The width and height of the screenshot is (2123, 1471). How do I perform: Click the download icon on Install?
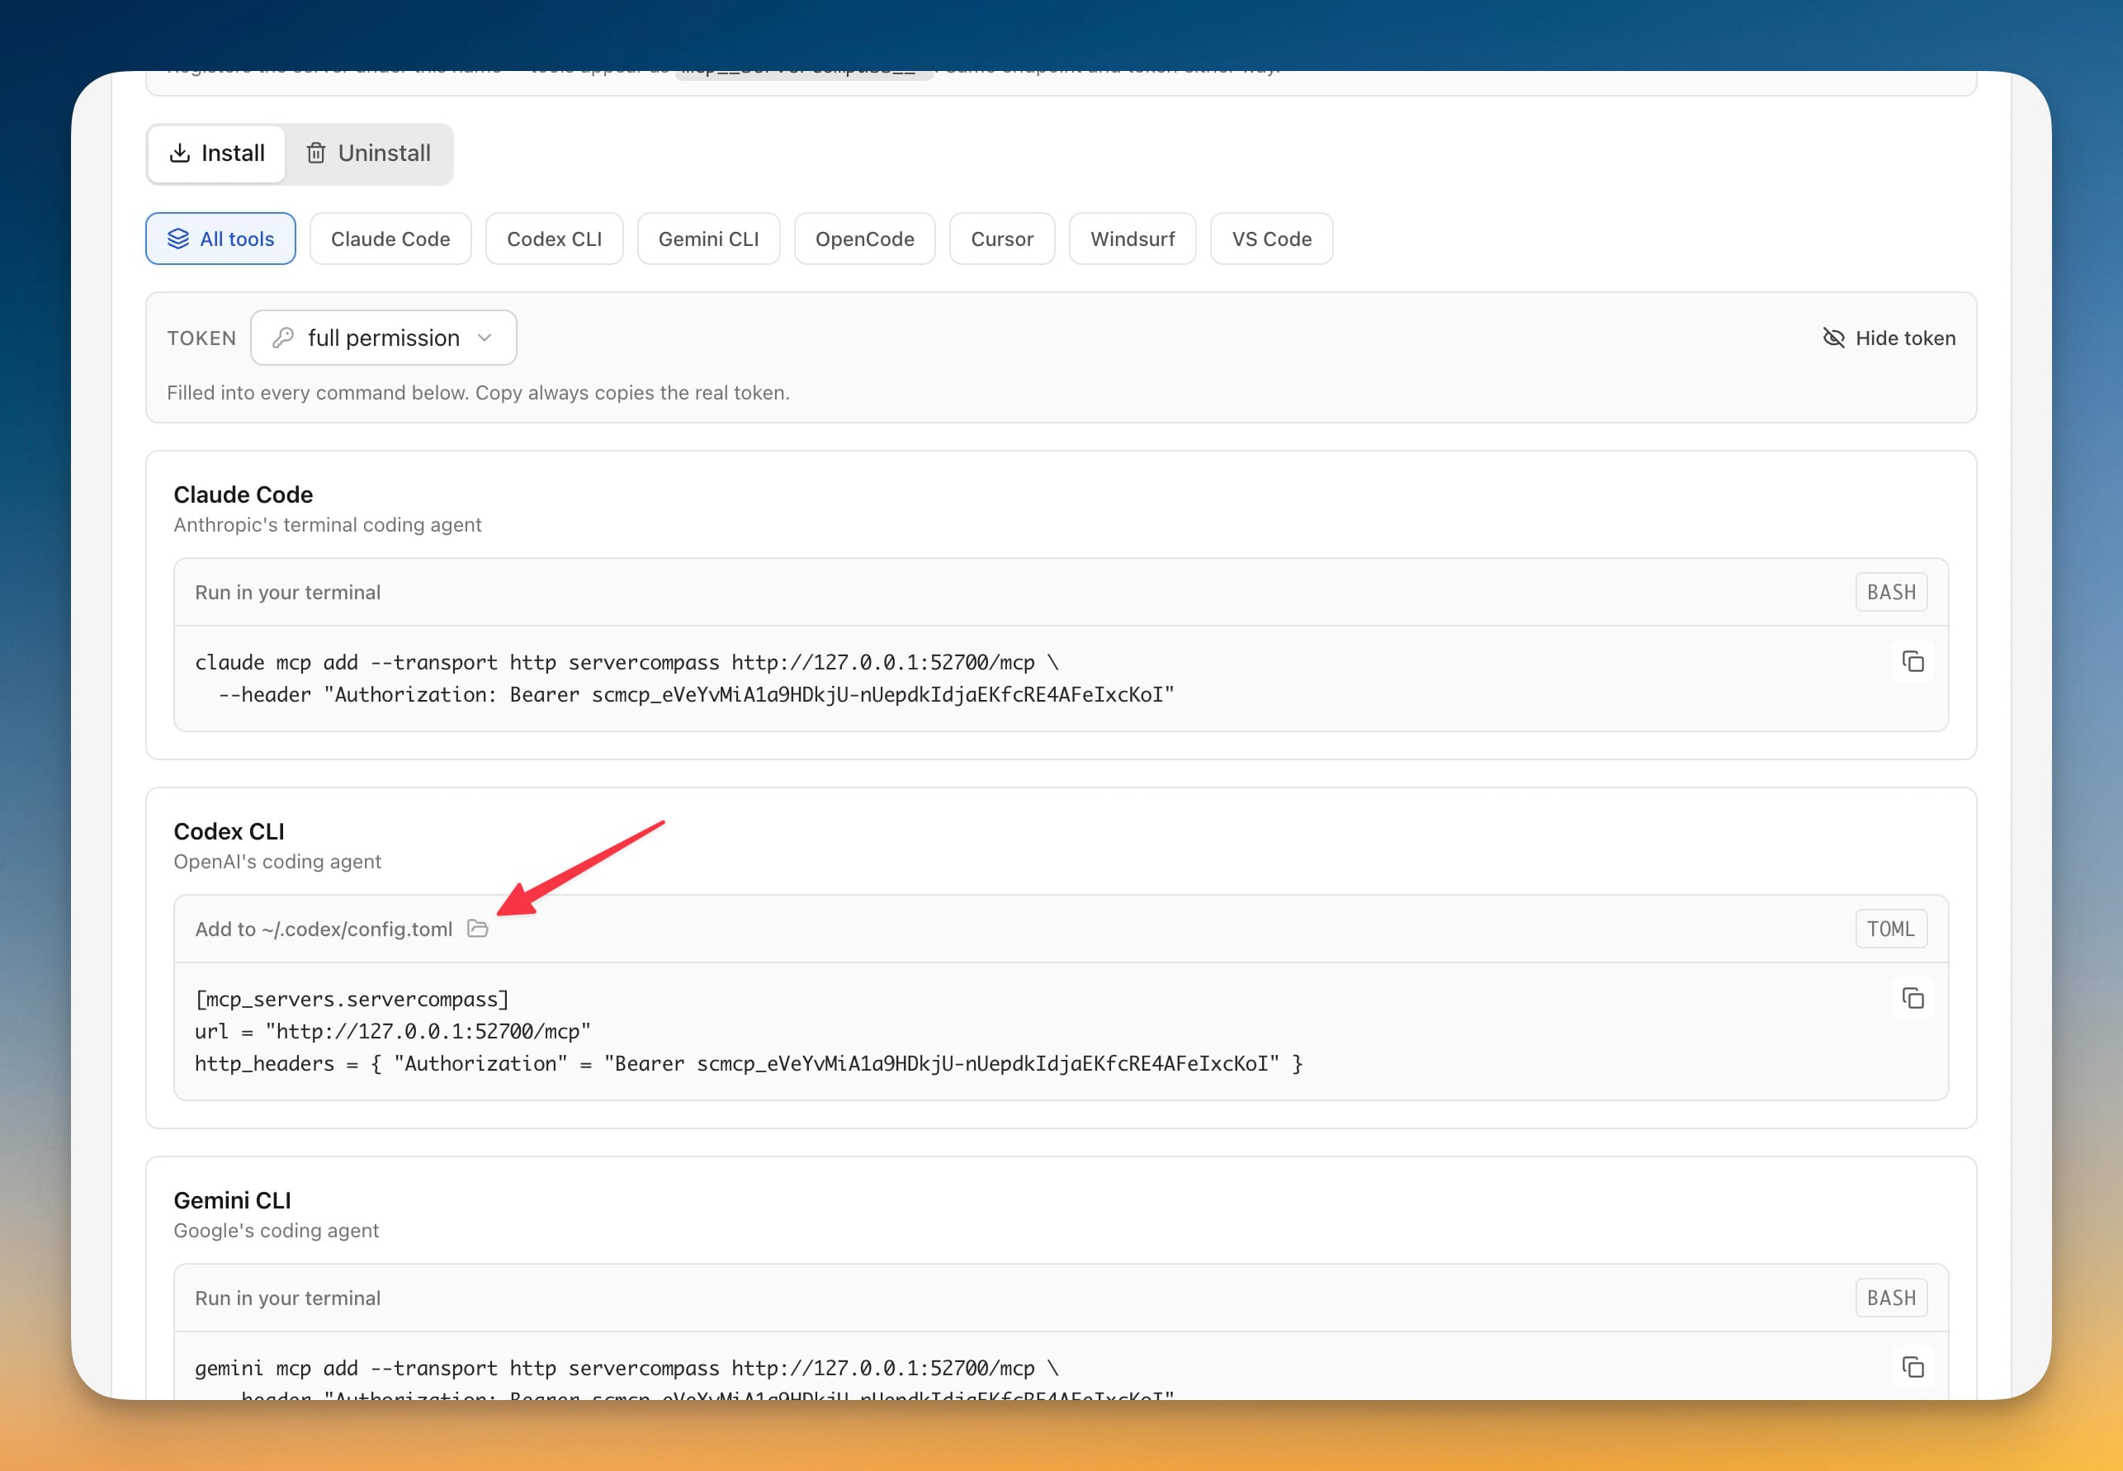point(181,153)
